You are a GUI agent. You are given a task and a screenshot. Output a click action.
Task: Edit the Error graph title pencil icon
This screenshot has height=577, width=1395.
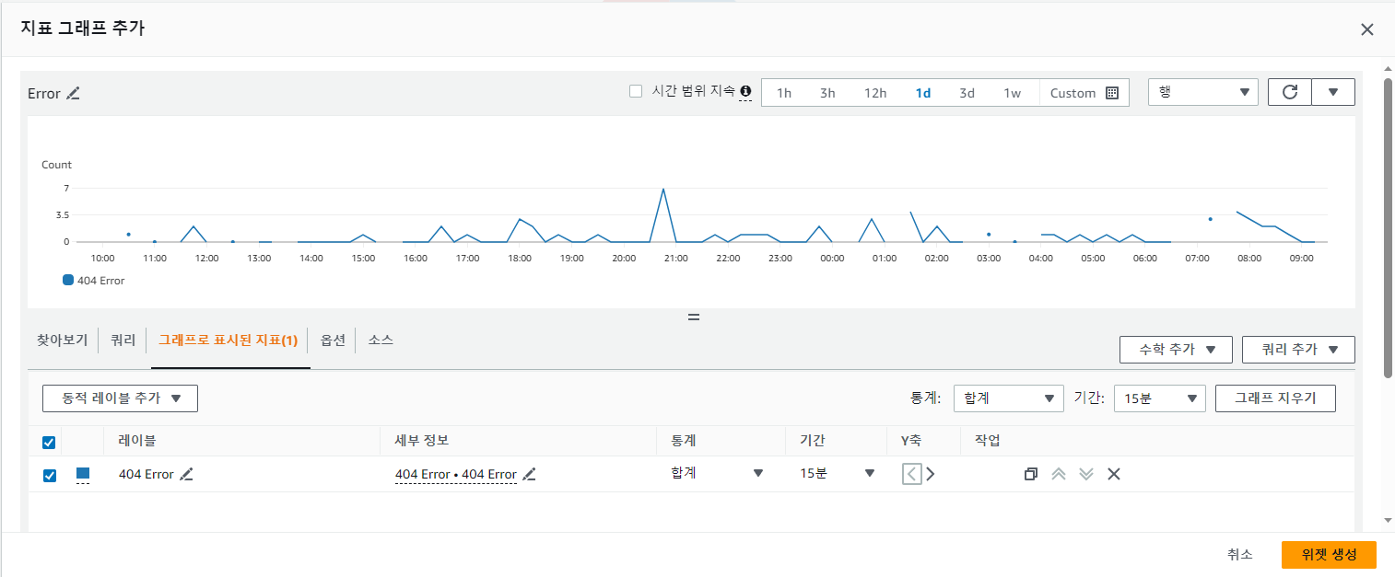(73, 93)
